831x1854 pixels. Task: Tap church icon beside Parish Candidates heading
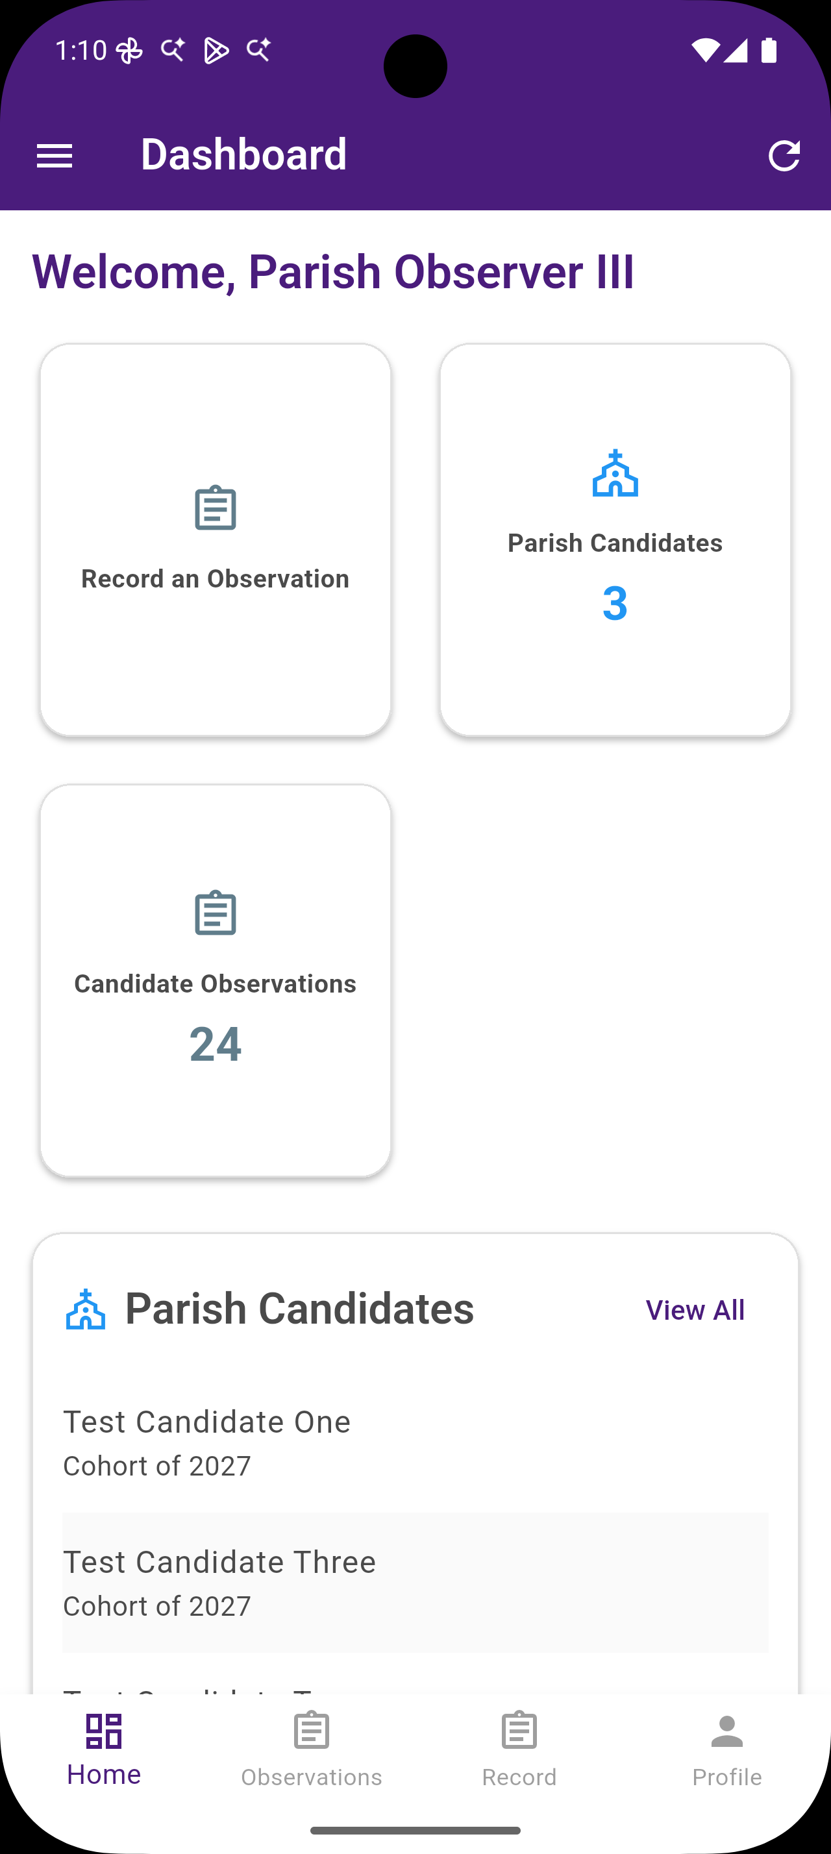pos(86,1309)
